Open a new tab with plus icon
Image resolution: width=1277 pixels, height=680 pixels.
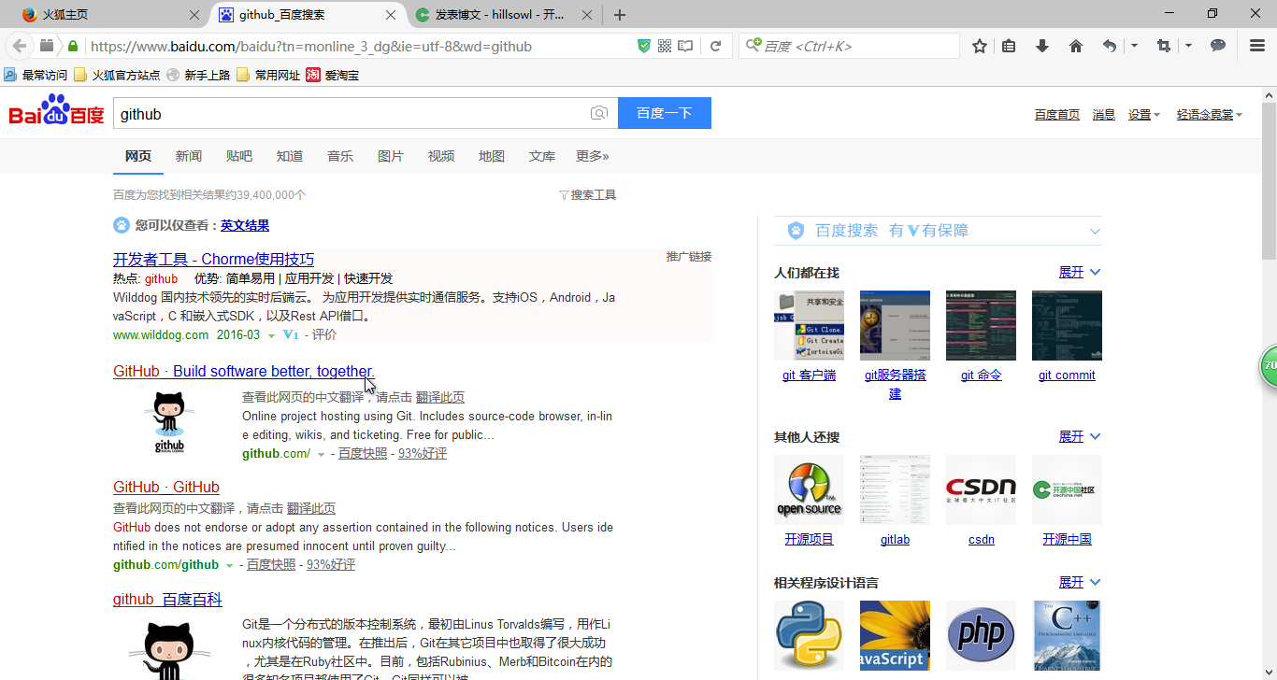(619, 15)
